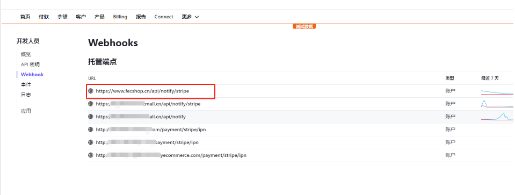This screenshot has width=515, height=195.
Task: Open the all.cn/api/notify endpoint
Action: (x=141, y=117)
